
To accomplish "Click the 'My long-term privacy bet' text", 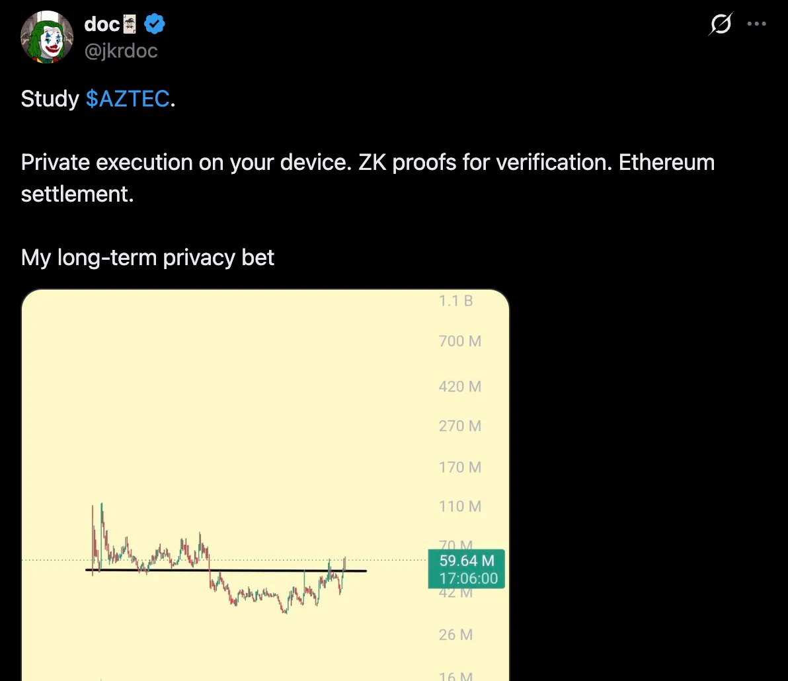I will pyautogui.click(x=147, y=257).
